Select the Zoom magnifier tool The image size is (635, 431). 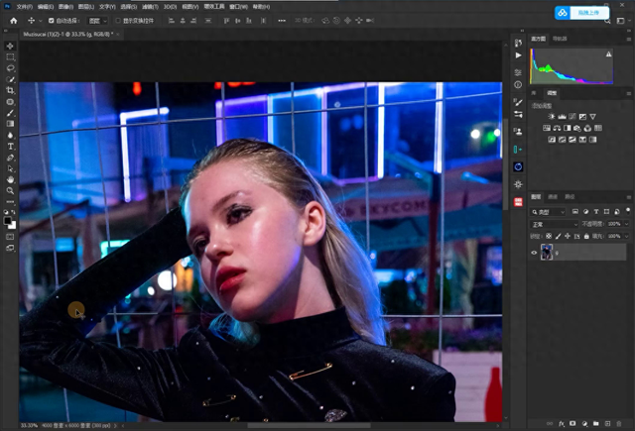click(x=10, y=190)
